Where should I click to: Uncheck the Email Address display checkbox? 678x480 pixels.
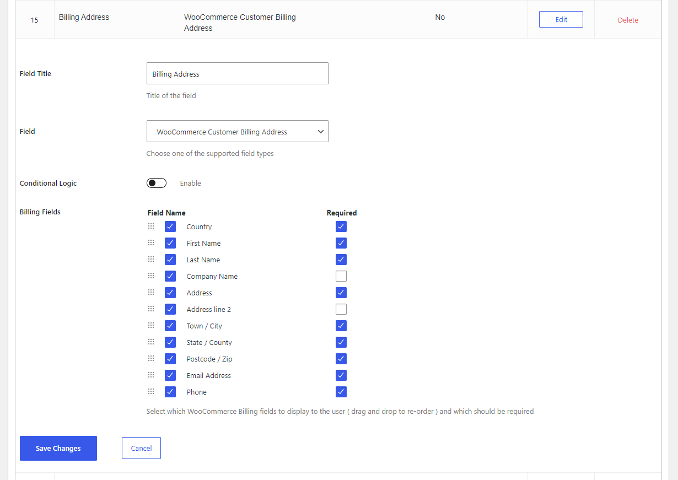[170, 375]
